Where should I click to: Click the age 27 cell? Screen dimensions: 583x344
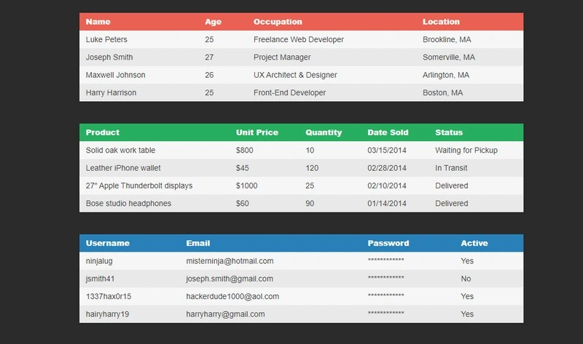[209, 57]
